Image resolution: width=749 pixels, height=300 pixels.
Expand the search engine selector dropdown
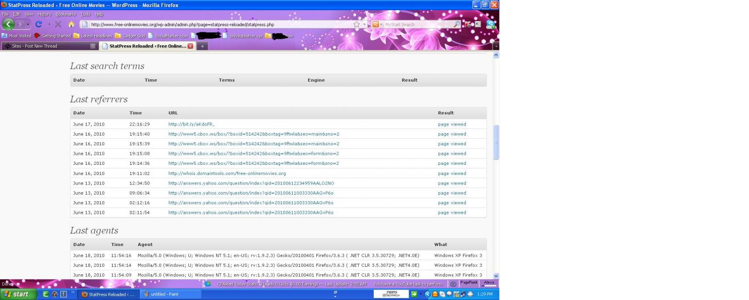coord(381,24)
